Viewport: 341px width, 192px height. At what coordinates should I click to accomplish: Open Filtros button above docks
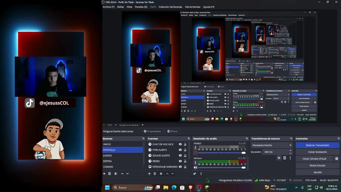(x=172, y=131)
